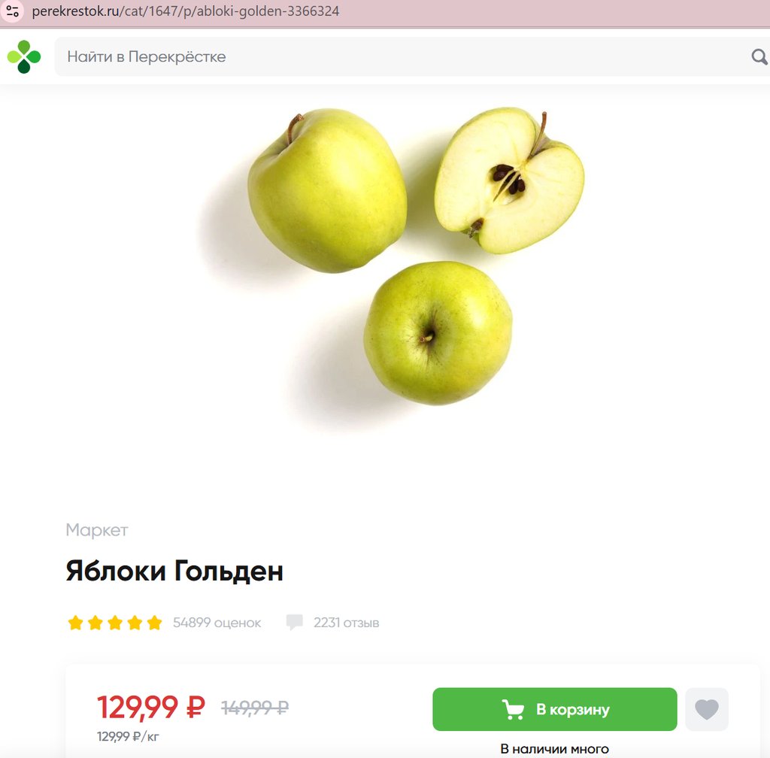The width and height of the screenshot is (770, 758).
Task: Open the '54899 оценок' ratings link
Action: 217,623
